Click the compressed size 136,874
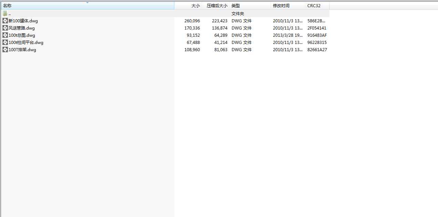Viewport: 438px width, 217px height. pyautogui.click(x=220, y=28)
